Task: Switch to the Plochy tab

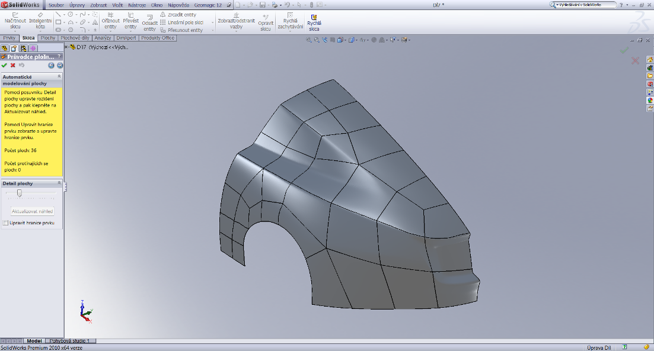Action: pyautogui.click(x=47, y=38)
